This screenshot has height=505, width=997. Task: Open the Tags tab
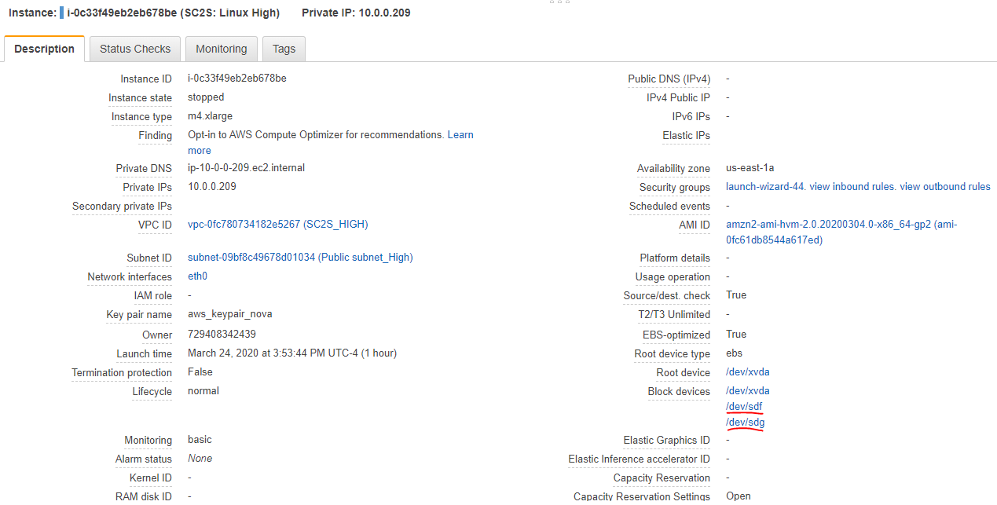(284, 49)
